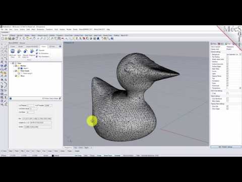Click the top small option icon beside Diagnostic

37,50
